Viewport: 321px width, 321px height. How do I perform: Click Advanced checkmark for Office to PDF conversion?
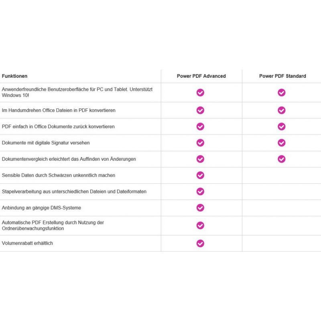point(200,110)
